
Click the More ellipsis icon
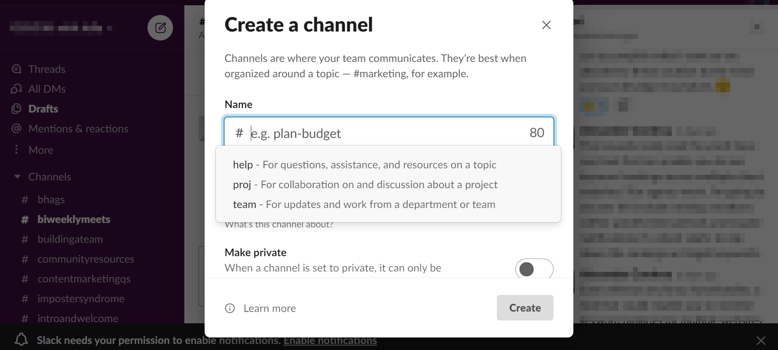(16, 149)
